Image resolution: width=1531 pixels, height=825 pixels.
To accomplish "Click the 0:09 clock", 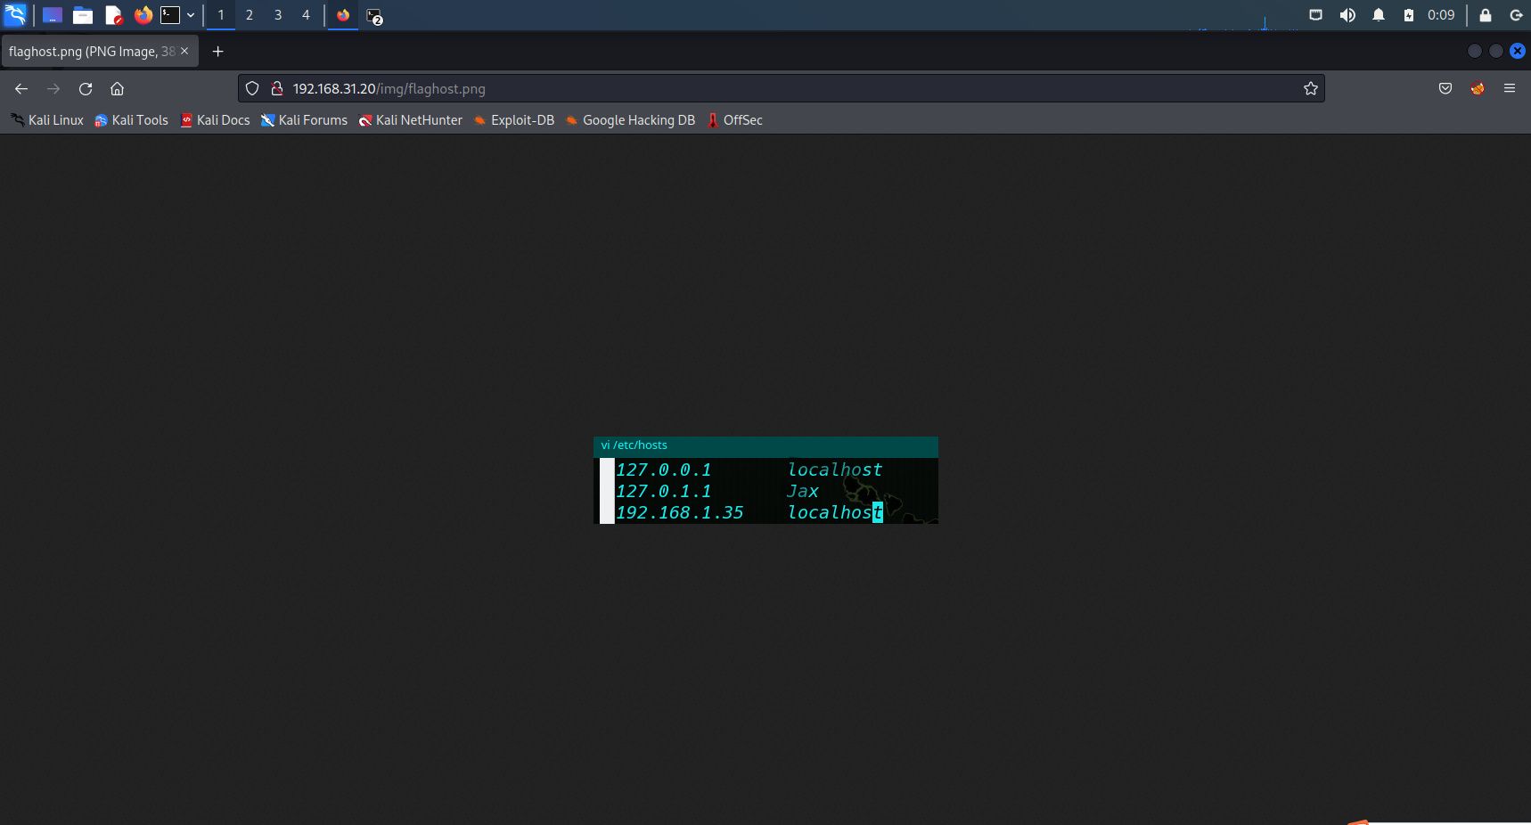I will (1441, 15).
